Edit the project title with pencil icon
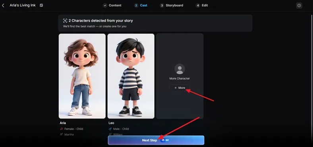This screenshot has height=147, width=313. click(41, 6)
